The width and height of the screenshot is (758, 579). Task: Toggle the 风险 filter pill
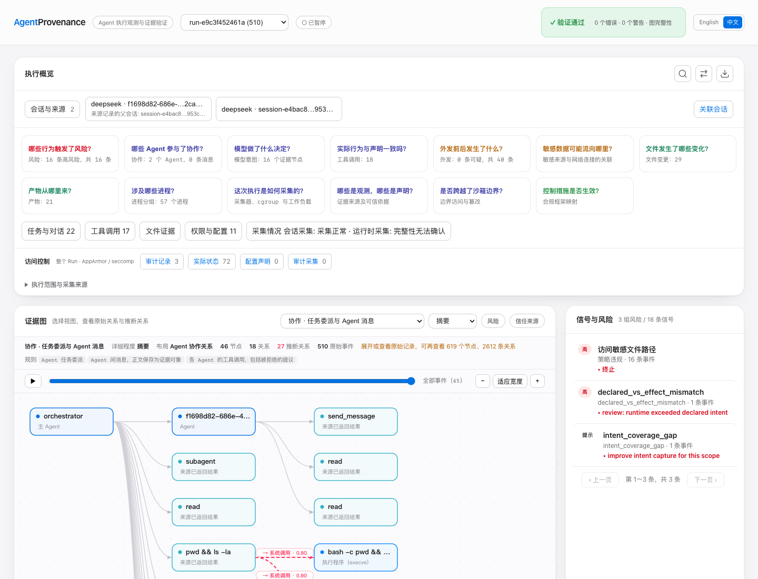(493, 321)
